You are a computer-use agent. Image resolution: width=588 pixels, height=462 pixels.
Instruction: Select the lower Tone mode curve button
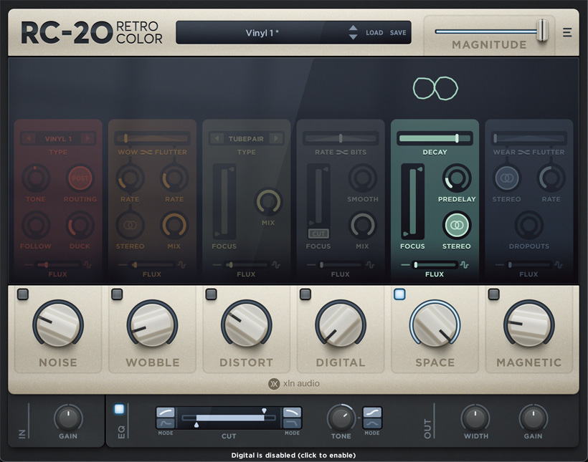pyautogui.click(x=372, y=423)
